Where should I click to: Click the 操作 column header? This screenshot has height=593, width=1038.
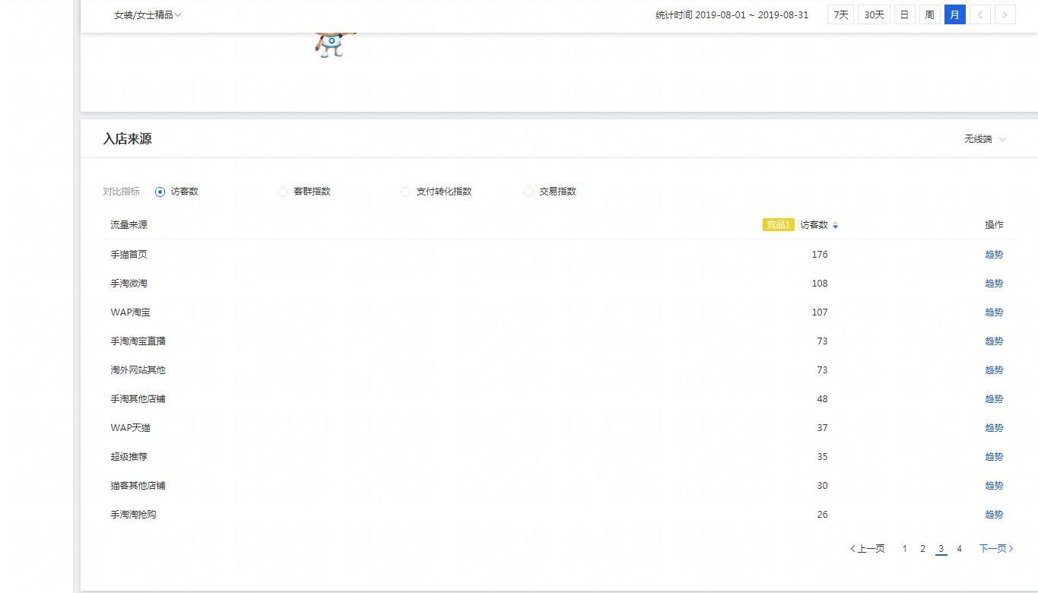(x=994, y=225)
